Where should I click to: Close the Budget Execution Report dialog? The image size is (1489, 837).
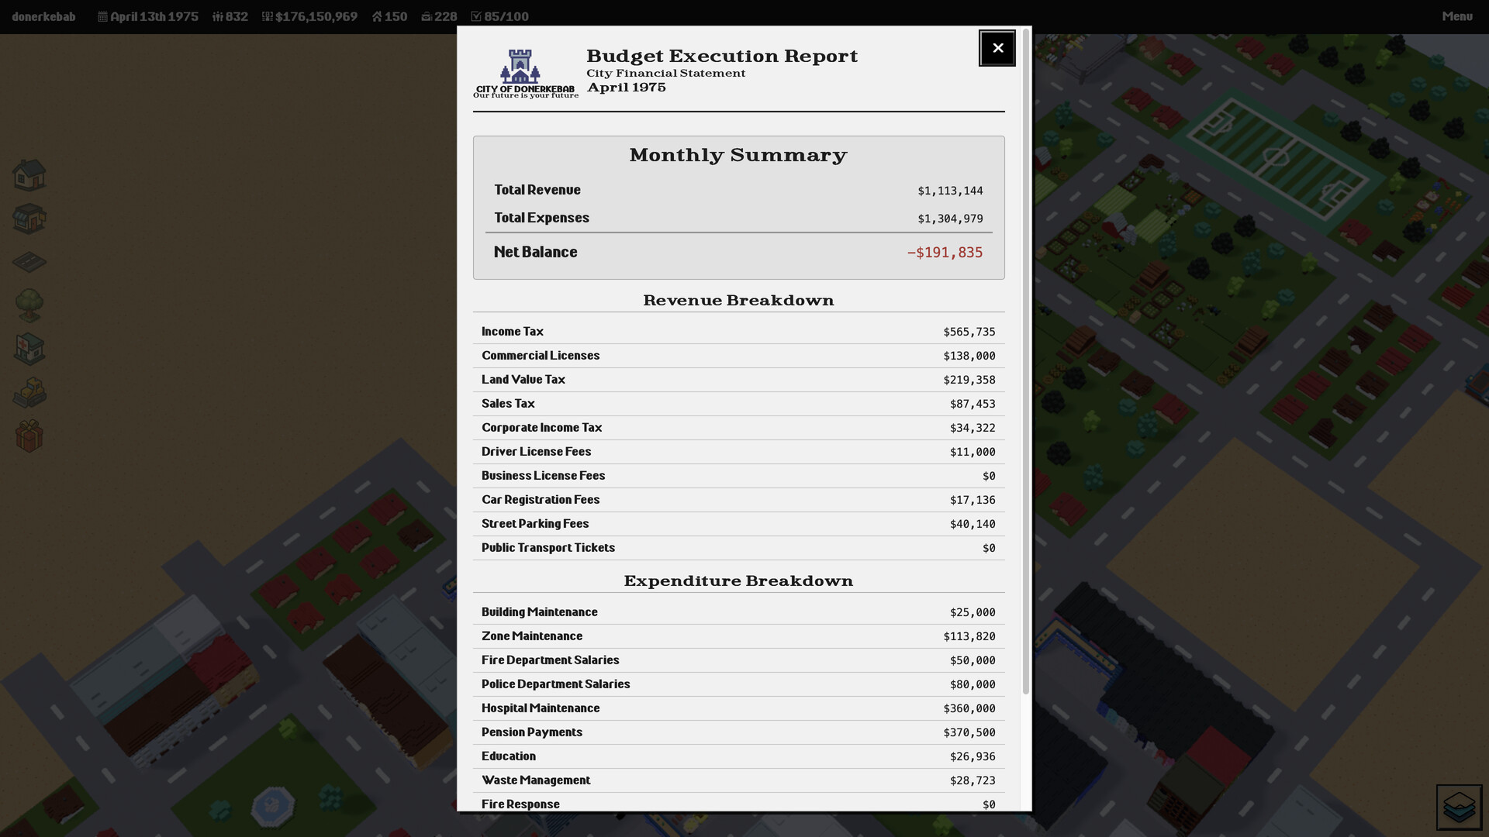(x=997, y=48)
